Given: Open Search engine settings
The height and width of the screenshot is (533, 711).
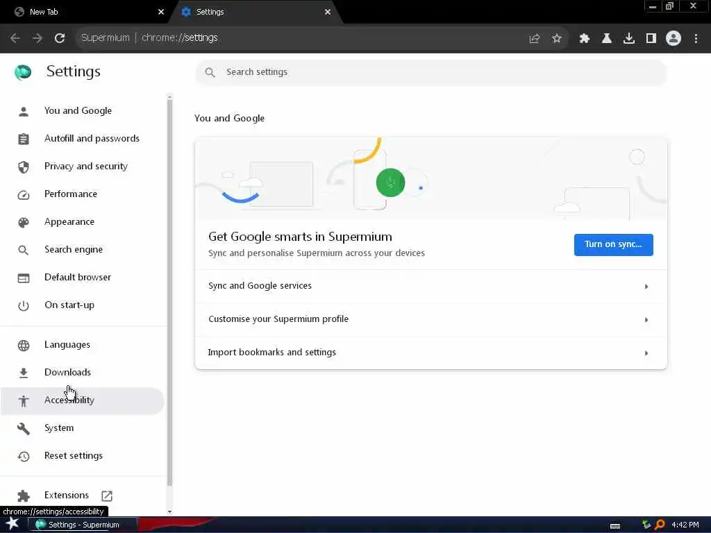Looking at the screenshot, I should [82, 250].
